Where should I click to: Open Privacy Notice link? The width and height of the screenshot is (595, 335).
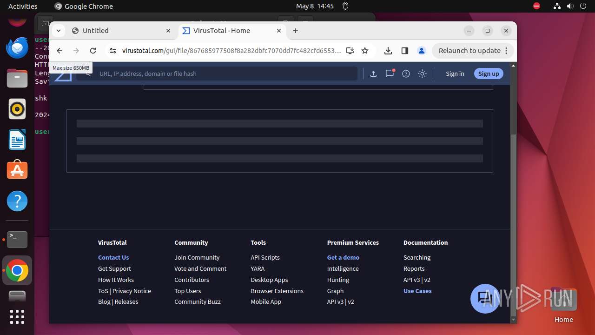[132, 291]
